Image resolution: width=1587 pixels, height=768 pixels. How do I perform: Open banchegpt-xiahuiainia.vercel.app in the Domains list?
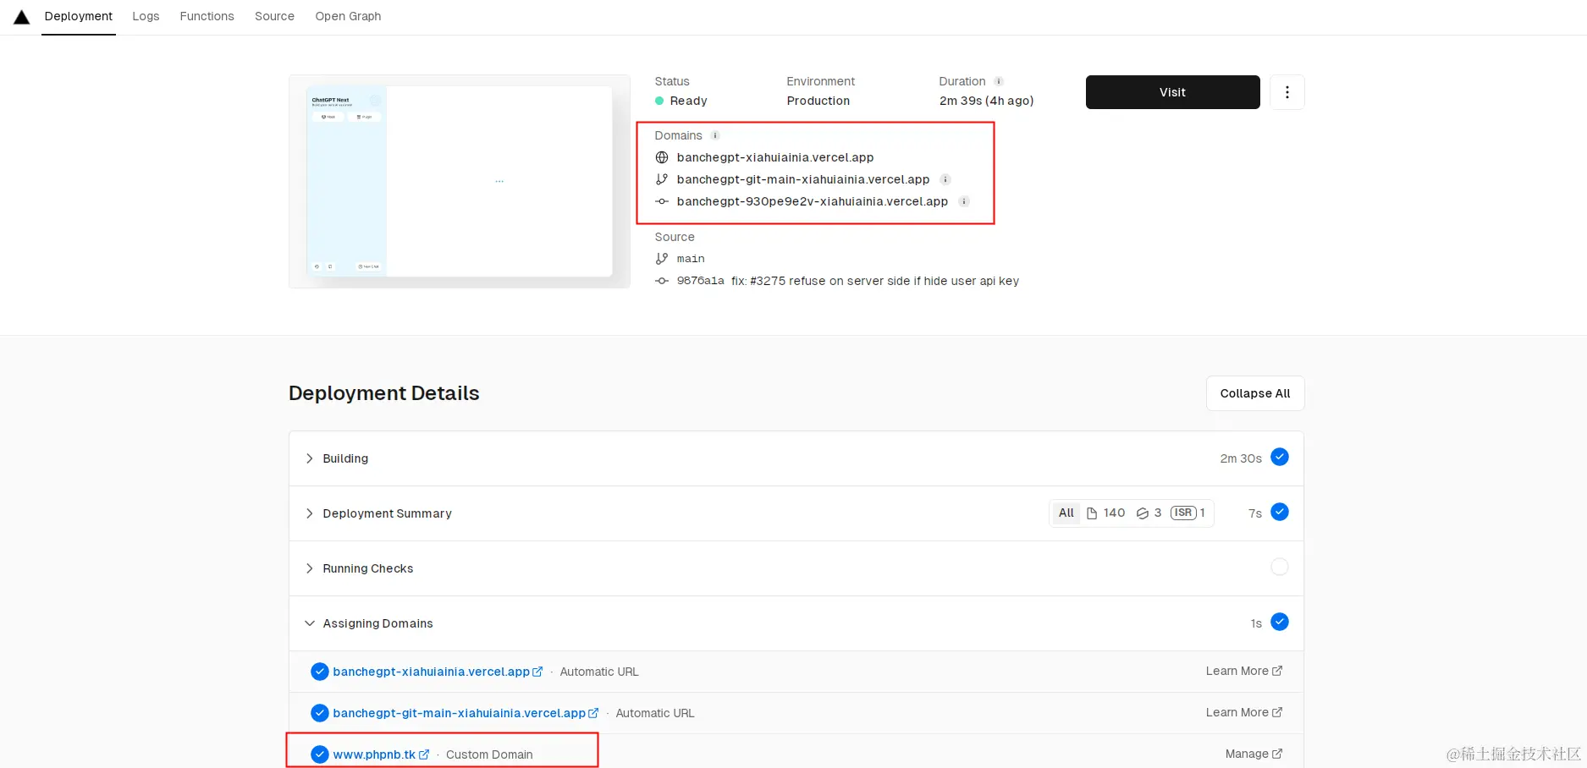point(775,157)
